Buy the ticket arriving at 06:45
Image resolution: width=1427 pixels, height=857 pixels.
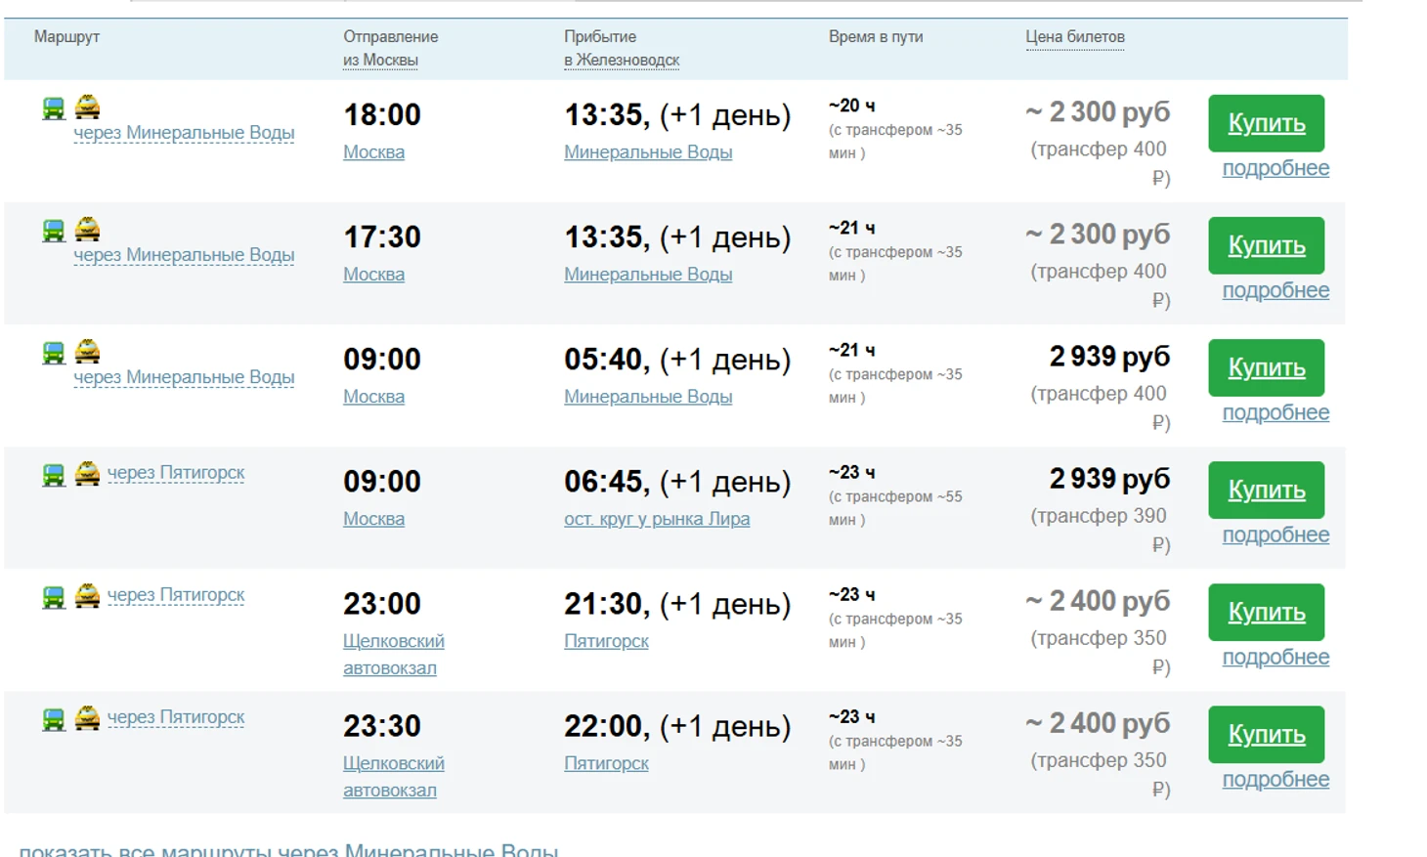[1266, 490]
